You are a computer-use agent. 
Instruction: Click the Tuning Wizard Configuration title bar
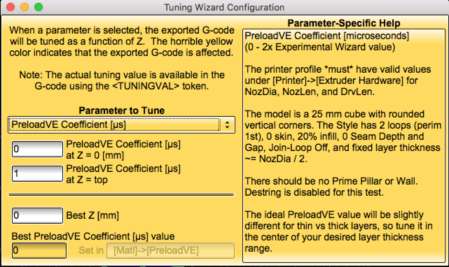click(x=224, y=7)
